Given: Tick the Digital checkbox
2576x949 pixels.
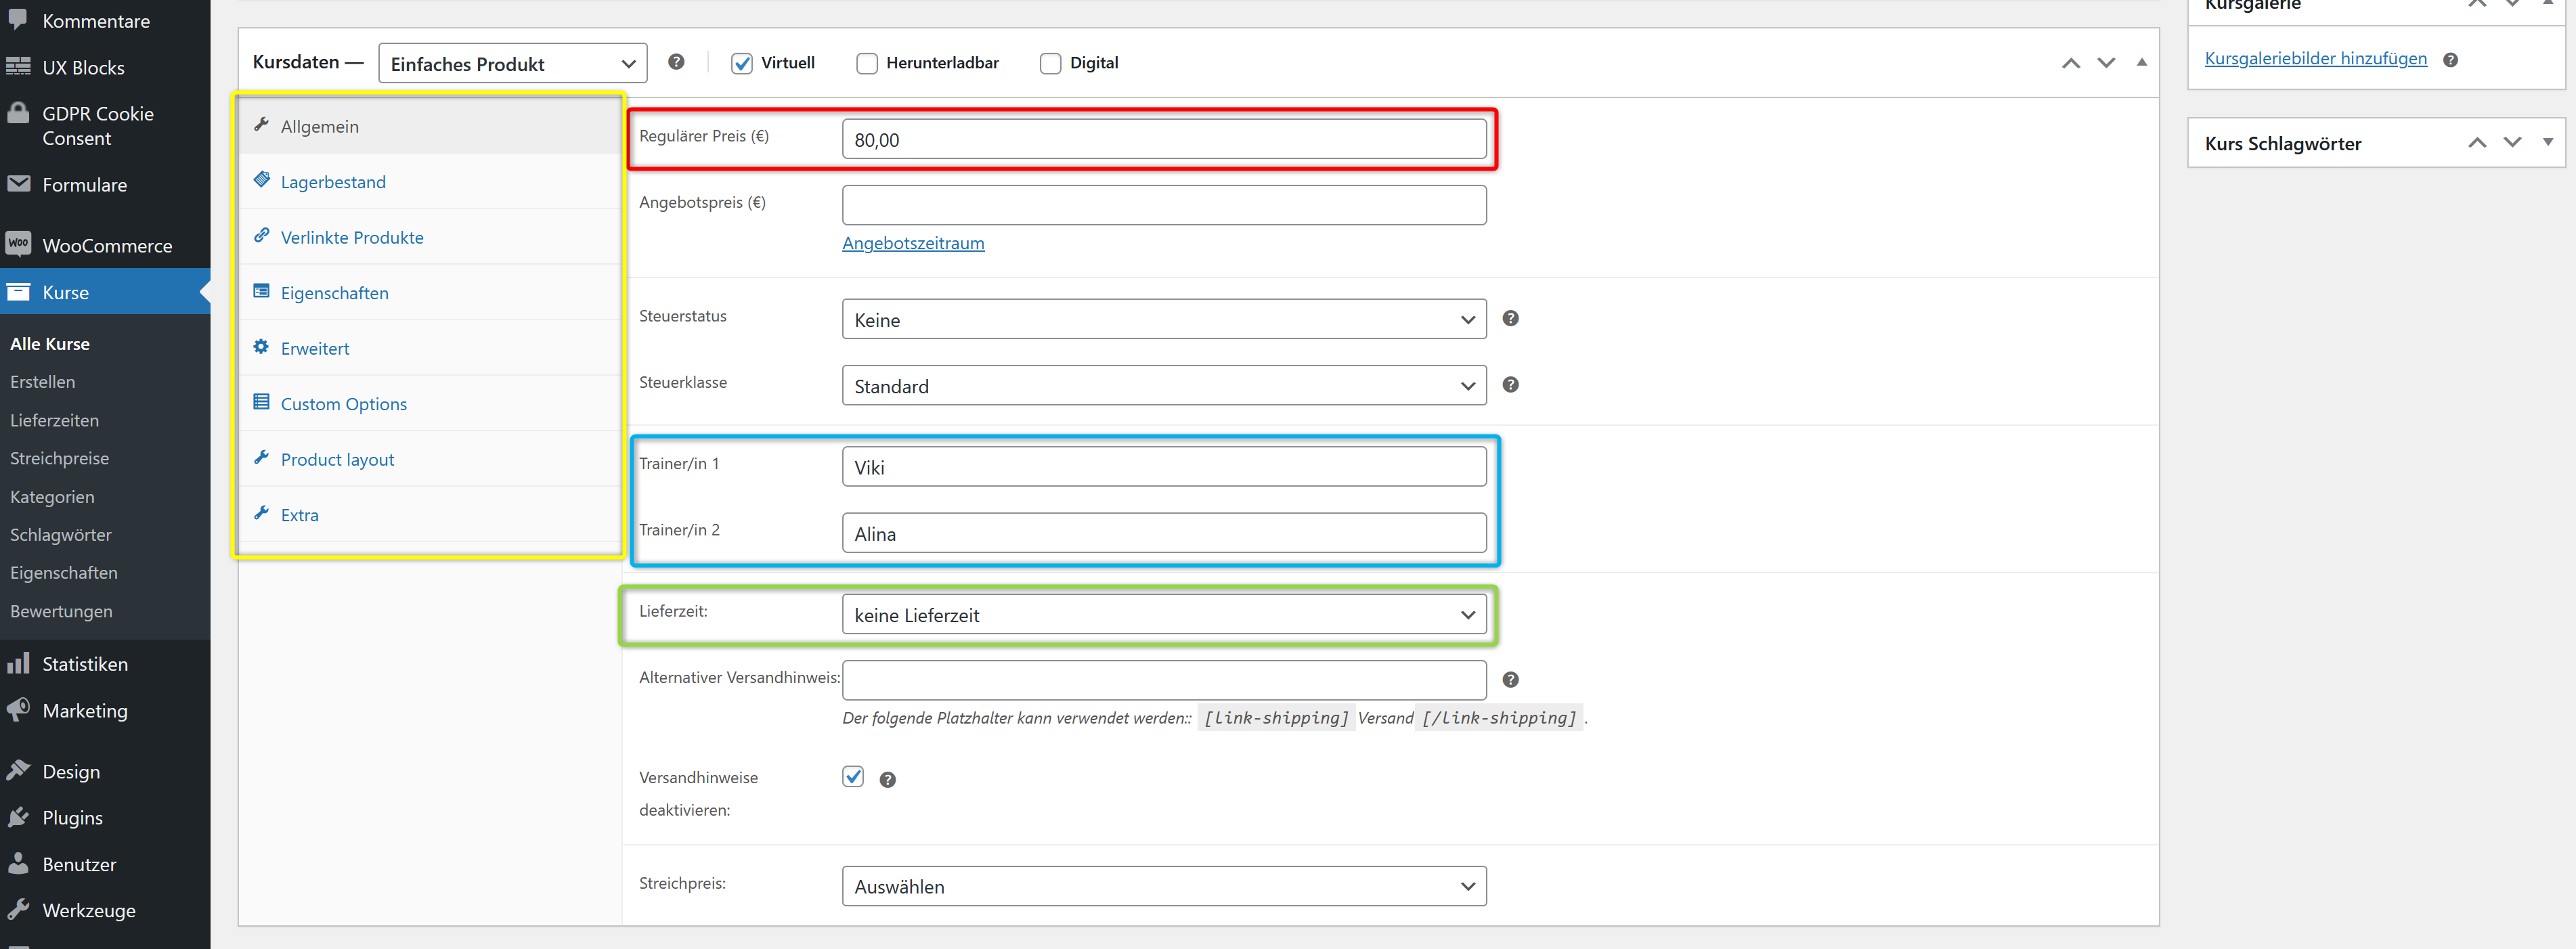Looking at the screenshot, I should [x=1051, y=63].
